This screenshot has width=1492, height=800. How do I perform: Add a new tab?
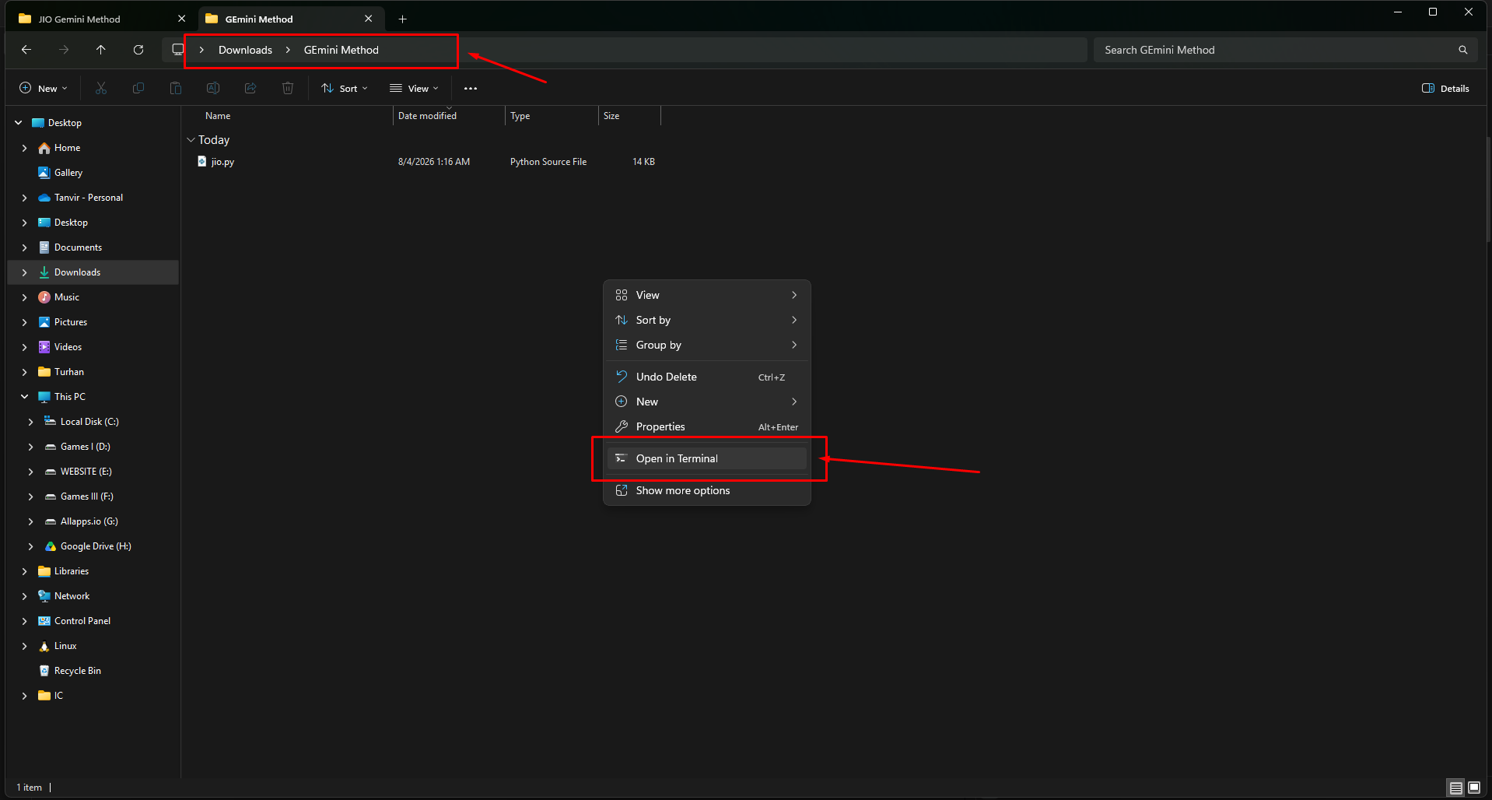pyautogui.click(x=403, y=19)
